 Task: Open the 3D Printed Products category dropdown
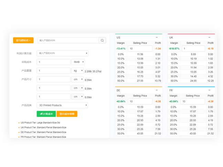[62, 105]
